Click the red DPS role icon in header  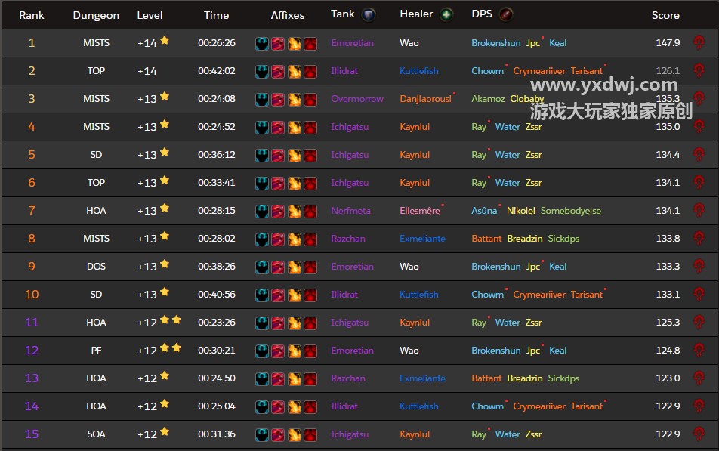(x=506, y=14)
